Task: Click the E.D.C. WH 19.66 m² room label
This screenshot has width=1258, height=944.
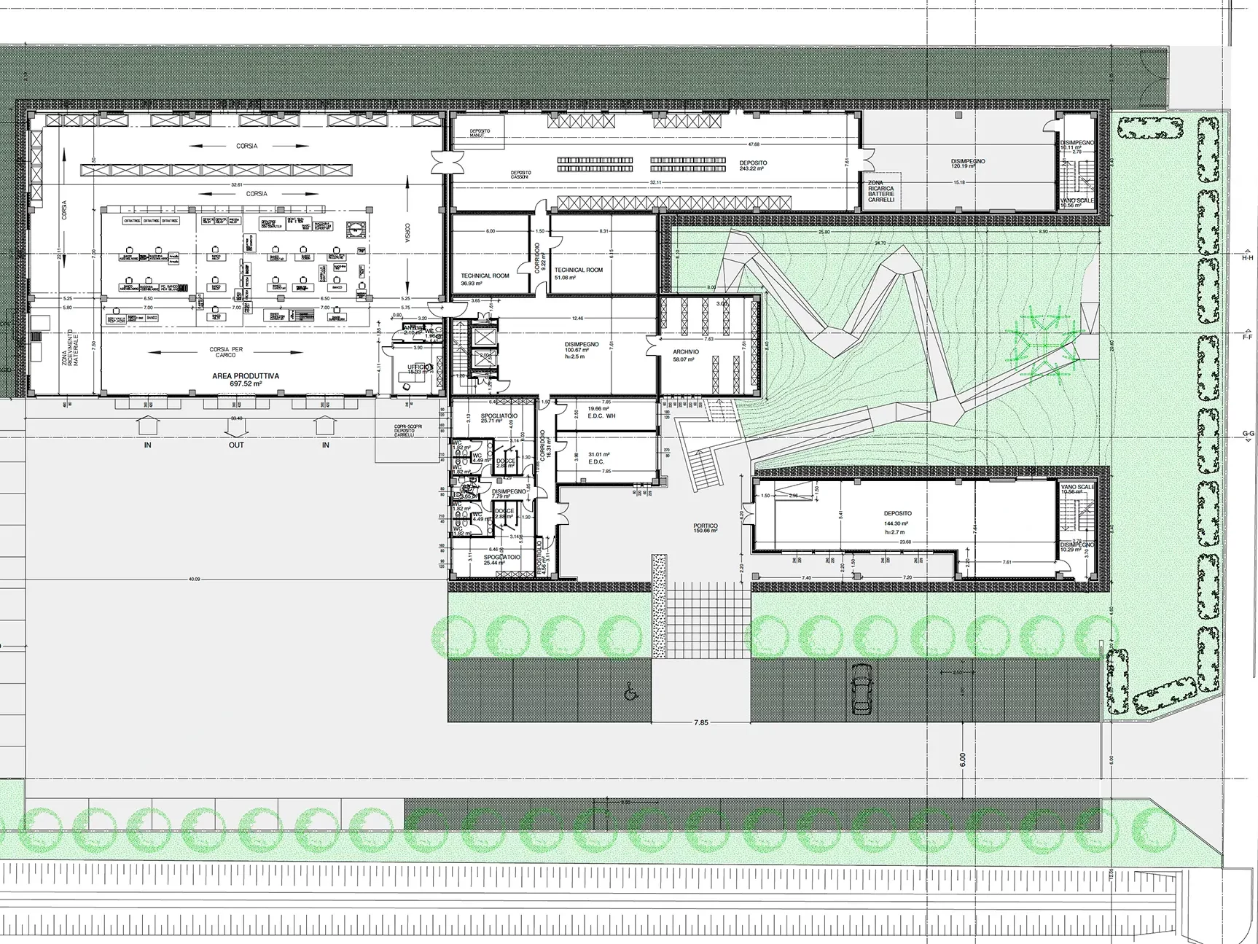Action: pyautogui.click(x=601, y=413)
